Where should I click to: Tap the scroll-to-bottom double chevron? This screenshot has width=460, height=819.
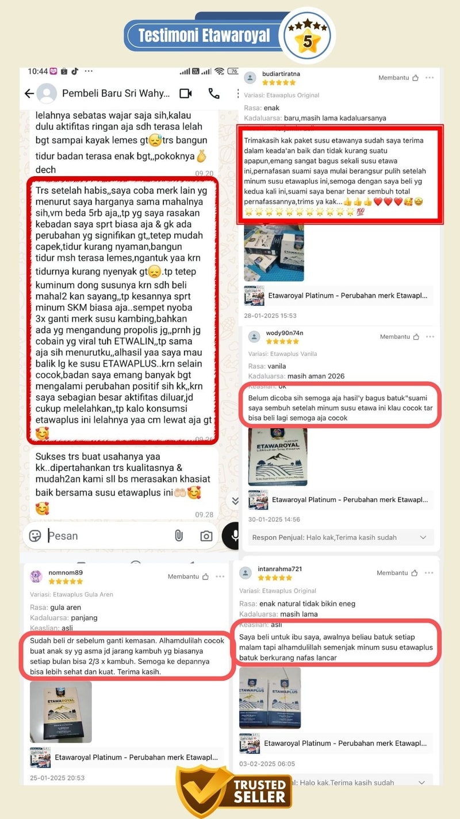[x=235, y=501]
